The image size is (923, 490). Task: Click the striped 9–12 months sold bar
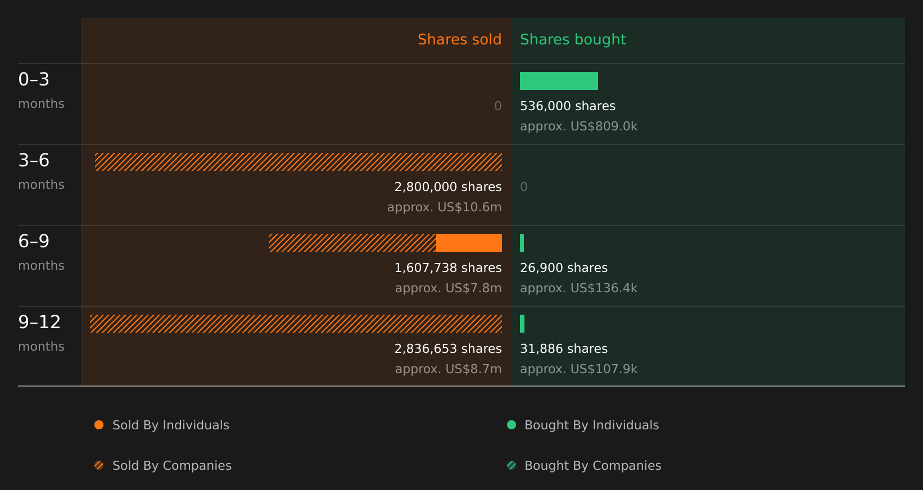pos(296,324)
